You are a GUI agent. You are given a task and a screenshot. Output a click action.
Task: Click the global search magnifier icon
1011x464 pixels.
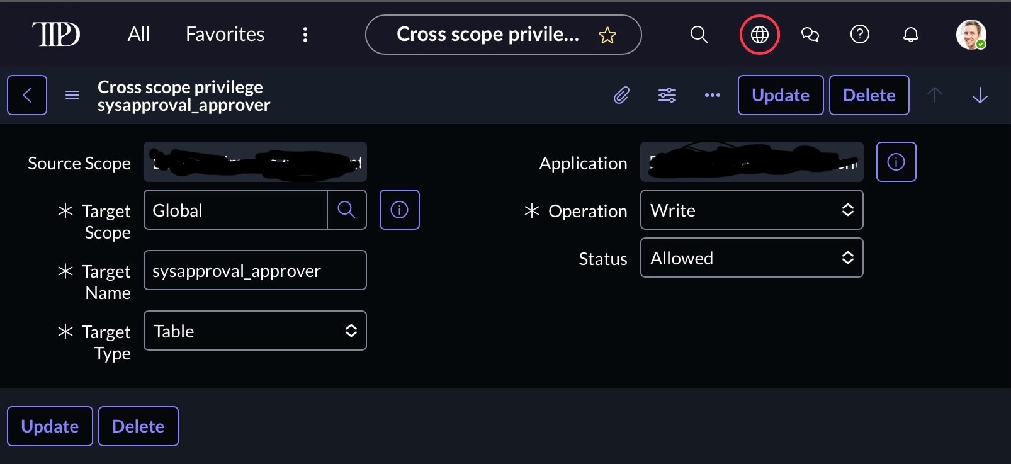pos(699,35)
